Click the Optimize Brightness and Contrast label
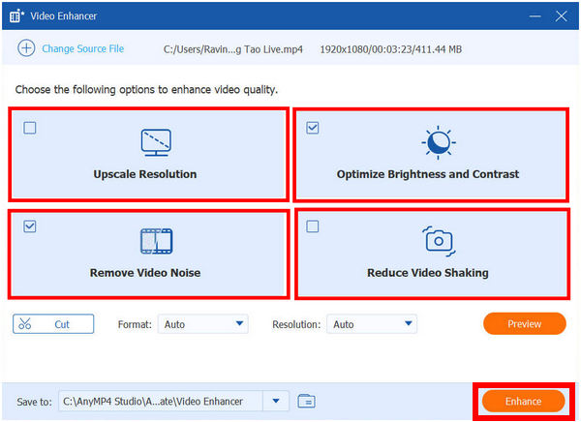This screenshot has height=422, width=581. tap(428, 174)
